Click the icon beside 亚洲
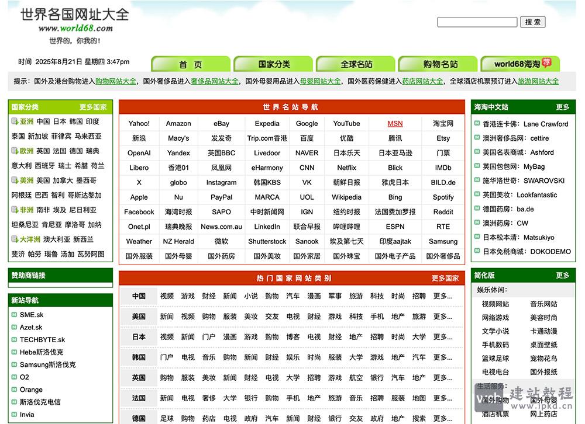This screenshot has height=424, width=585. [15, 121]
